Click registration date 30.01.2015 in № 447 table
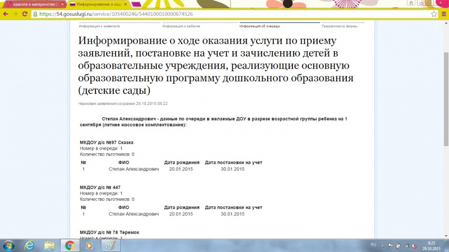The width and height of the screenshot is (449, 252). coord(232,214)
